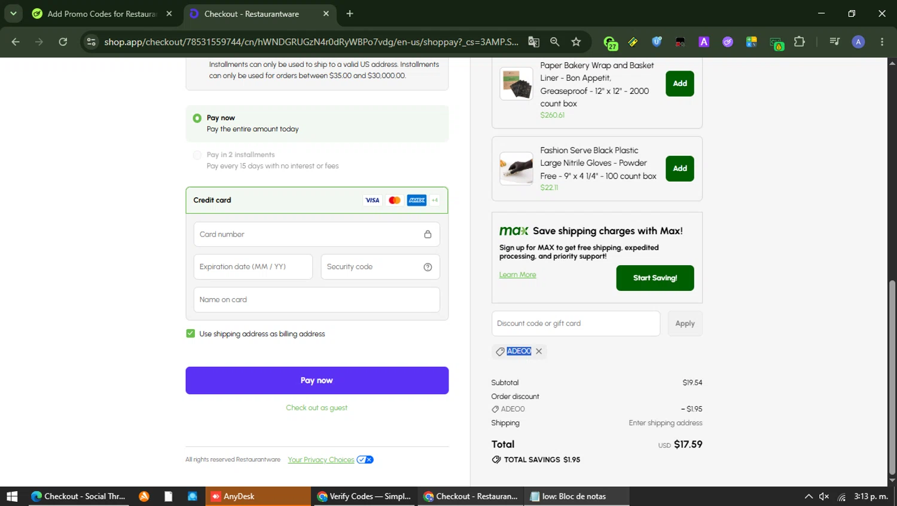Click the Nitrile Gloves product thumbnail

click(x=516, y=168)
